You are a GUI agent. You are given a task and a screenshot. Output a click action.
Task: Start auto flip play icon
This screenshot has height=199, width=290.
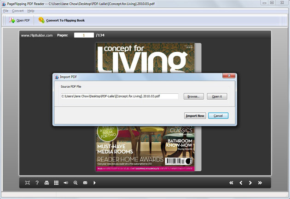coord(94,183)
